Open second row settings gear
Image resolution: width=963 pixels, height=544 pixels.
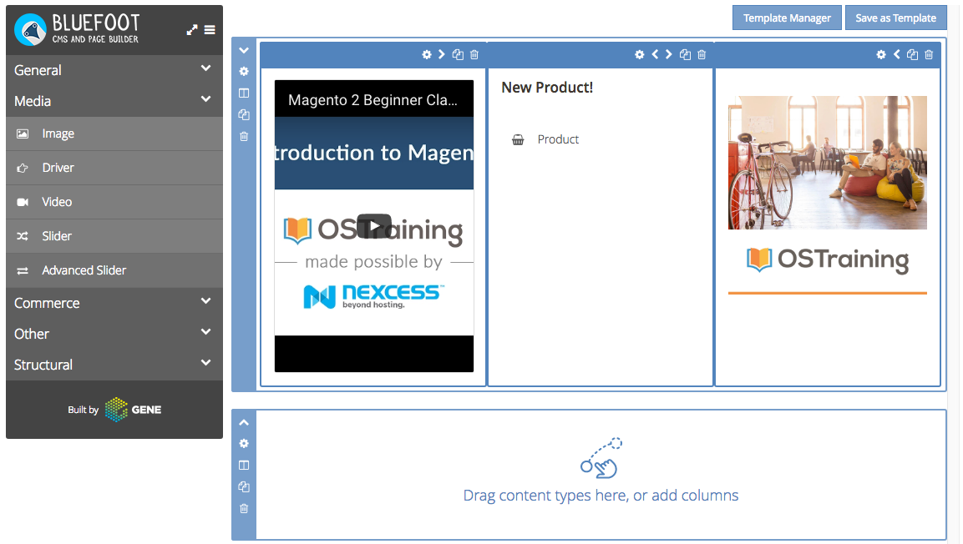(244, 443)
